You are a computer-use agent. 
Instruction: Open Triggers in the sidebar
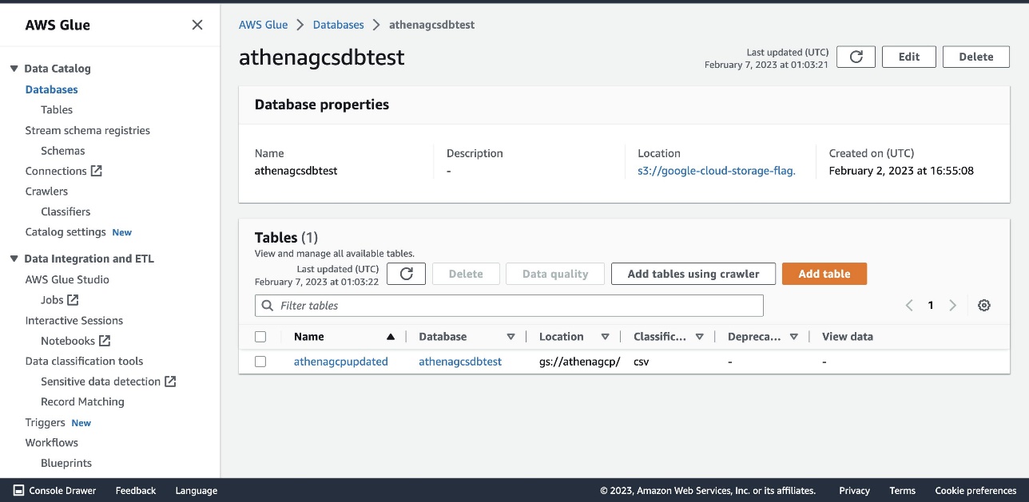click(x=46, y=422)
